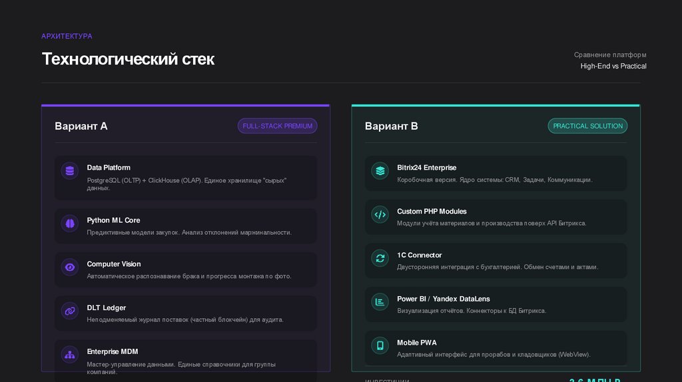Click the Custom PHP Modules code icon
The width and height of the screenshot is (682, 382).
(380, 214)
